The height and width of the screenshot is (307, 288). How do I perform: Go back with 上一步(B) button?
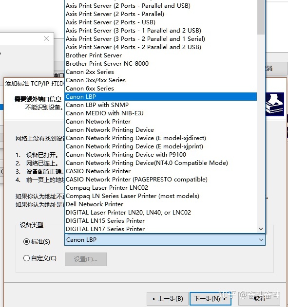pos(168,299)
